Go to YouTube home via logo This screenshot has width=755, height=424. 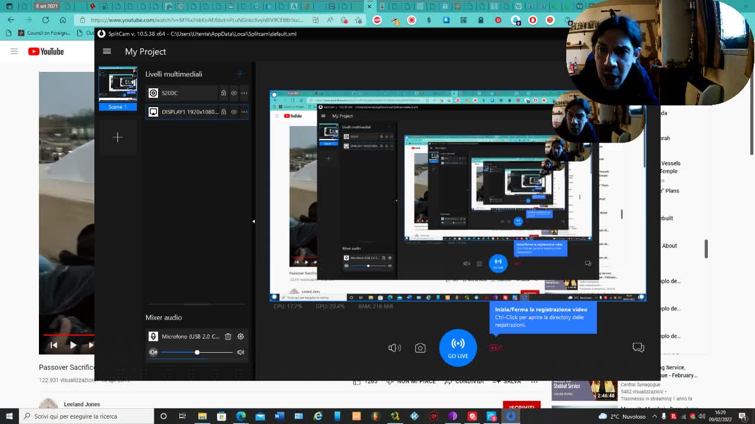click(x=46, y=51)
